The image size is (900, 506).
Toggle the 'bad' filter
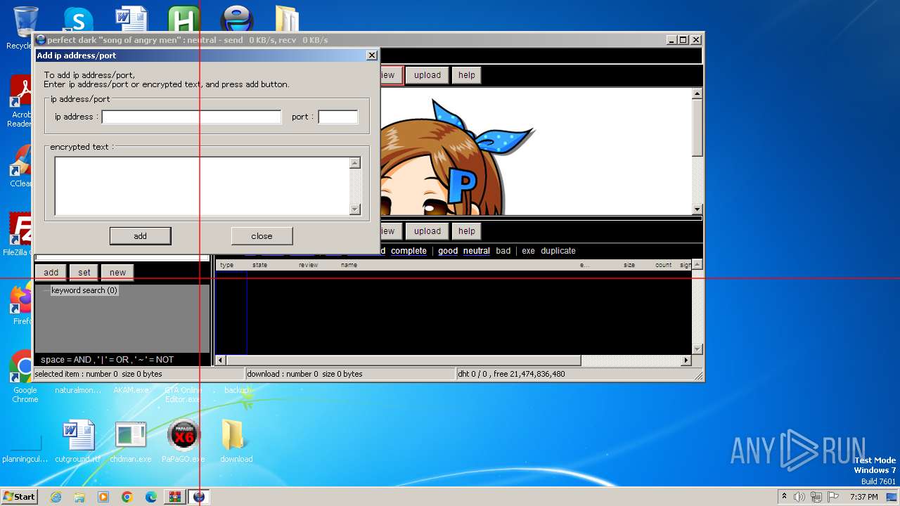pyautogui.click(x=503, y=251)
